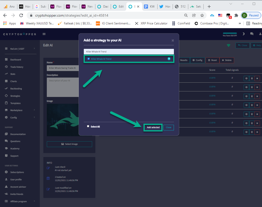Open Backtesting from the sidebar
Image resolution: width=262 pixels, height=207 pixels.
tap(16, 89)
